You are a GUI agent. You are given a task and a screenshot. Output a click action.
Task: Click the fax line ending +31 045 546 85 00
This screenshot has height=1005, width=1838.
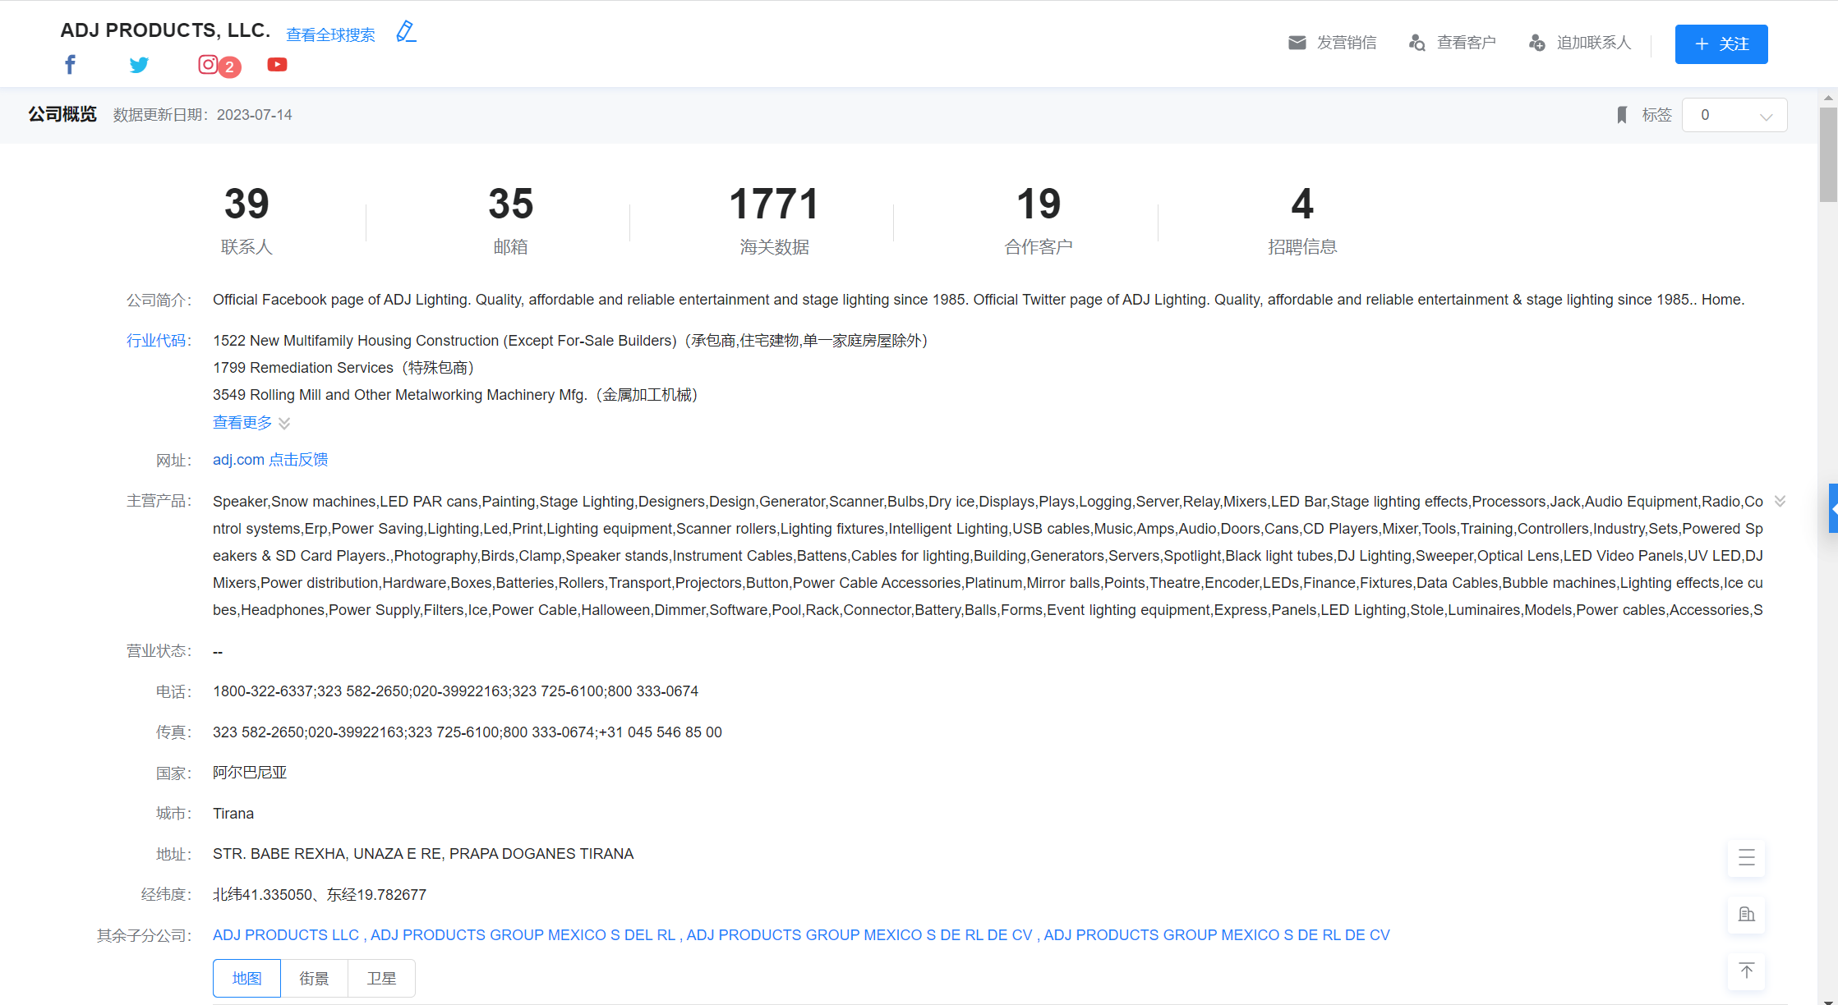pos(468,732)
